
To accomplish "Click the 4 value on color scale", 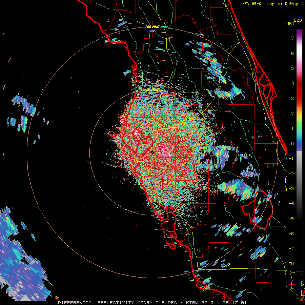I will point(292,83).
